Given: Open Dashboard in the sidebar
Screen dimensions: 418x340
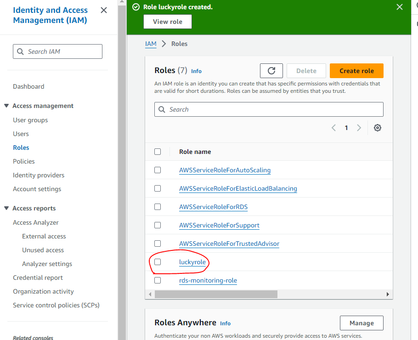Looking at the screenshot, I should 28,86.
